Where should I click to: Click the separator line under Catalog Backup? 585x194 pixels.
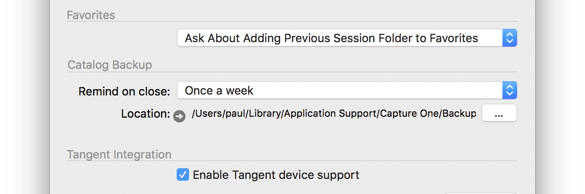[292, 72]
